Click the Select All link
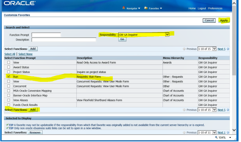 [x=10, y=54]
